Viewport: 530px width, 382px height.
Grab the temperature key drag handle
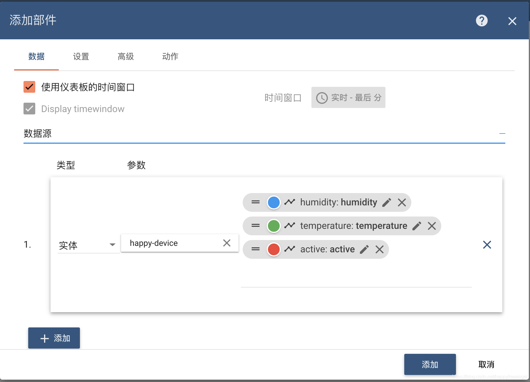256,226
